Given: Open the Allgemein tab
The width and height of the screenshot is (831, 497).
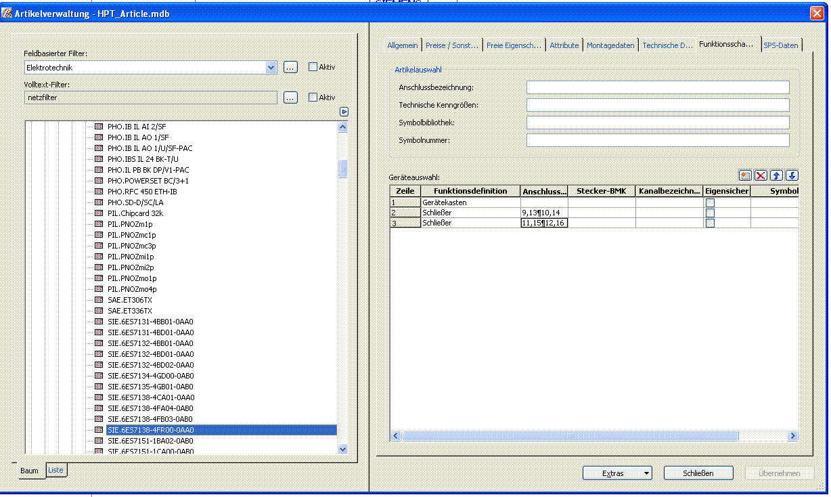Looking at the screenshot, I should coord(402,45).
